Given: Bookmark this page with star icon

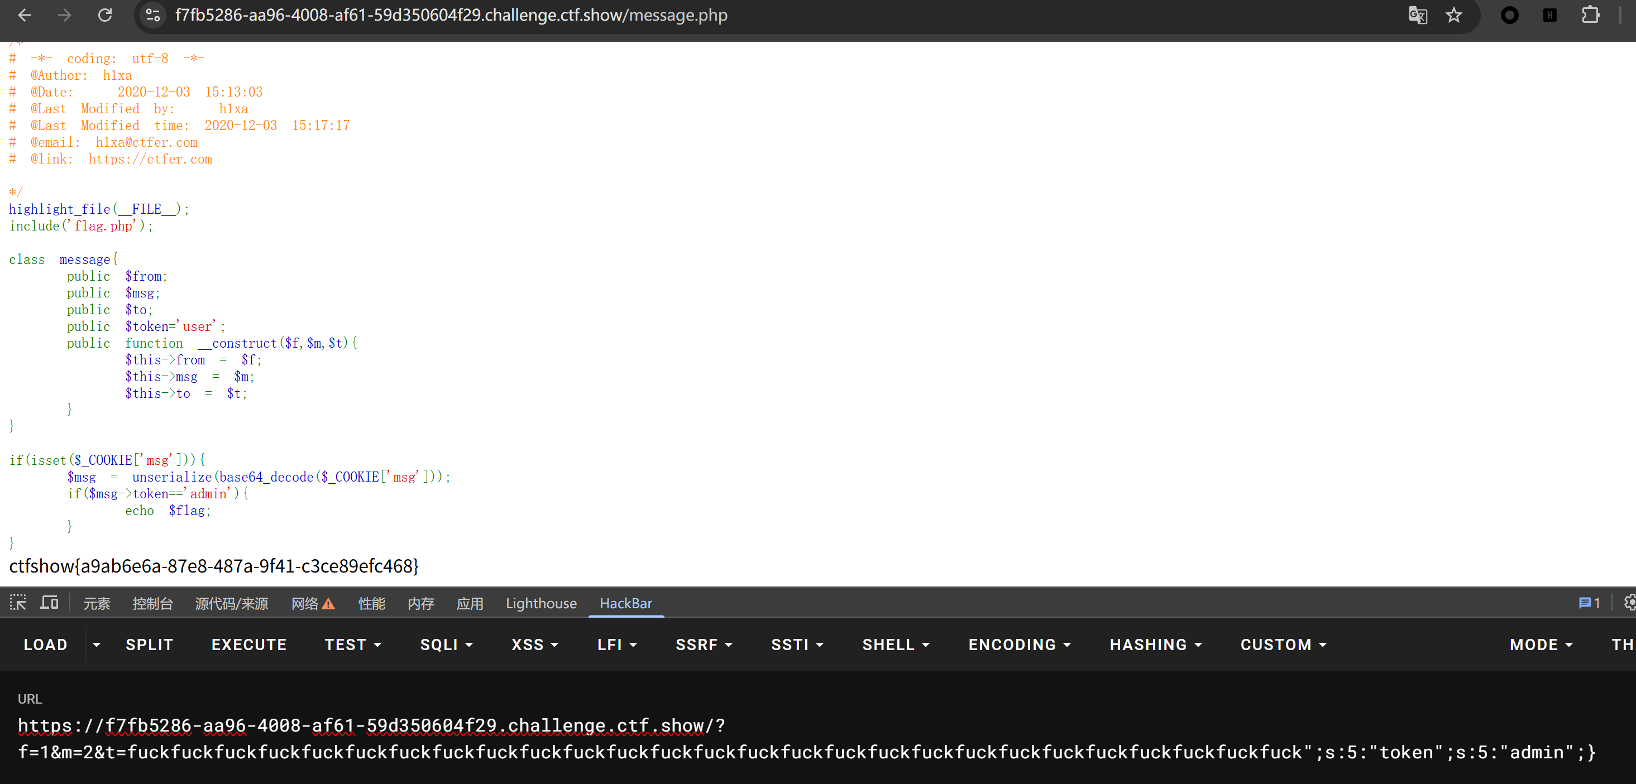Looking at the screenshot, I should pyautogui.click(x=1454, y=15).
